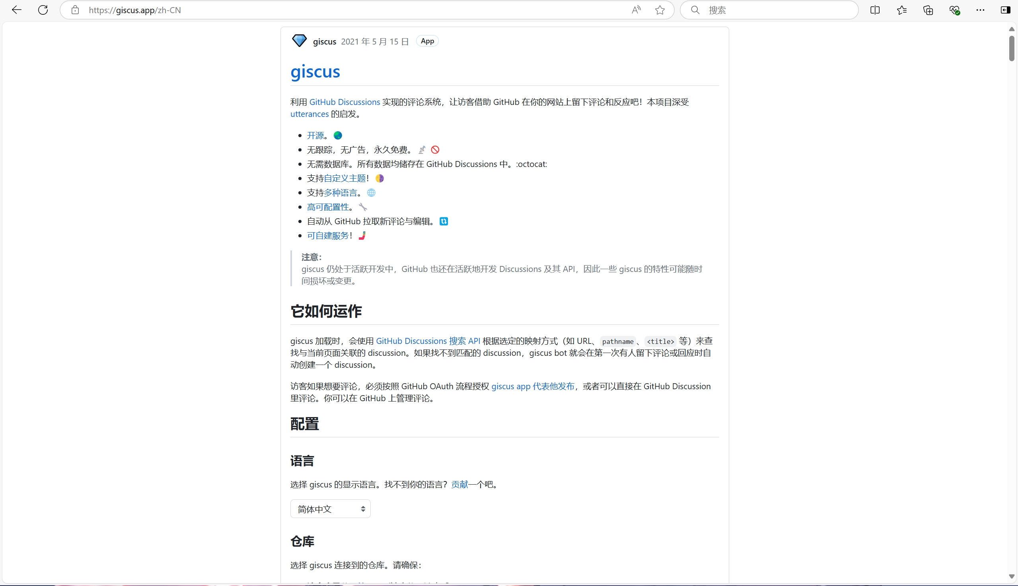
Task: Click the 配置 heading
Action: click(304, 424)
